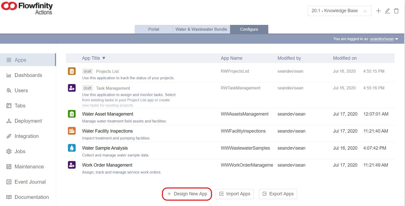Click the Export Apps button
The width and height of the screenshot is (405, 206).
(x=278, y=194)
